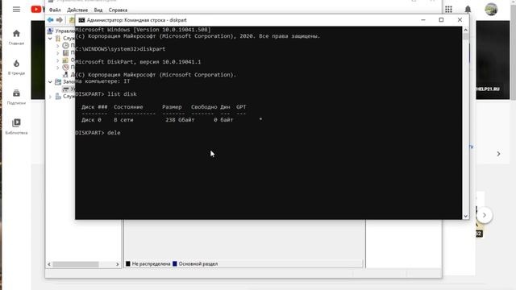
Task: Click the round next arrow on YouTube carousel
Action: pyautogui.click(x=484, y=215)
